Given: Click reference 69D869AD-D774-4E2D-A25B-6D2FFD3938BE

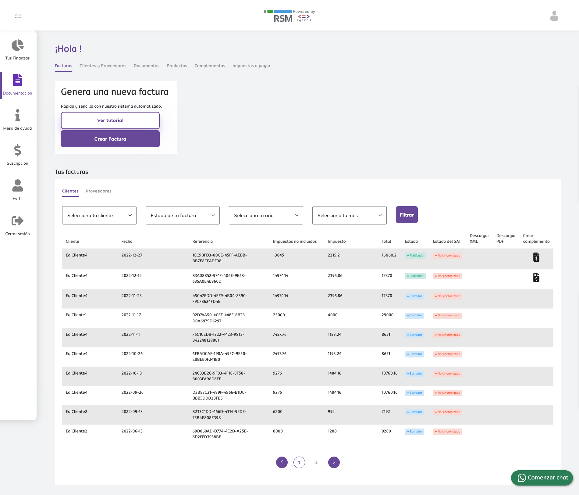Looking at the screenshot, I should (220, 434).
